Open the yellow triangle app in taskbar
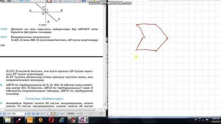Viewport: 221px width, 124px height. (41, 120)
